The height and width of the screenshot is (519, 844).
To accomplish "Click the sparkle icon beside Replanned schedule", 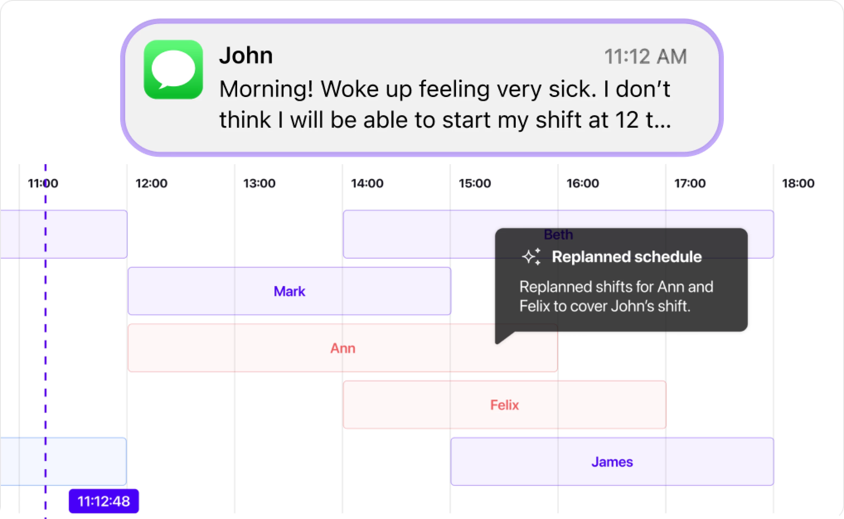I will tap(531, 257).
